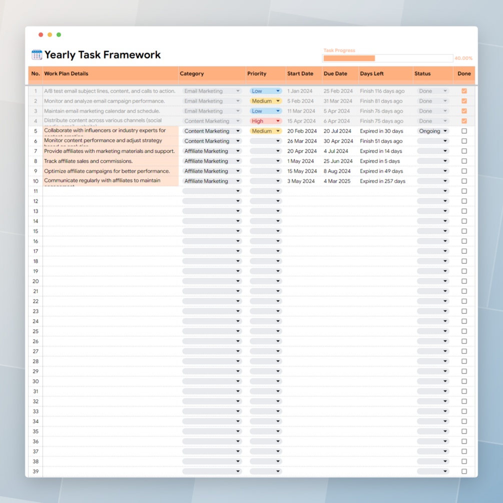The width and height of the screenshot is (503, 503).
Task: Open the High priority dropdown in row 4
Action: [x=266, y=121]
